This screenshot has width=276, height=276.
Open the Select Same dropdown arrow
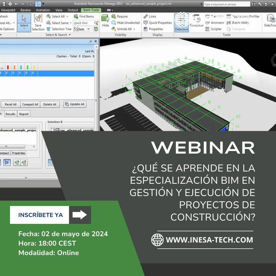71,23
